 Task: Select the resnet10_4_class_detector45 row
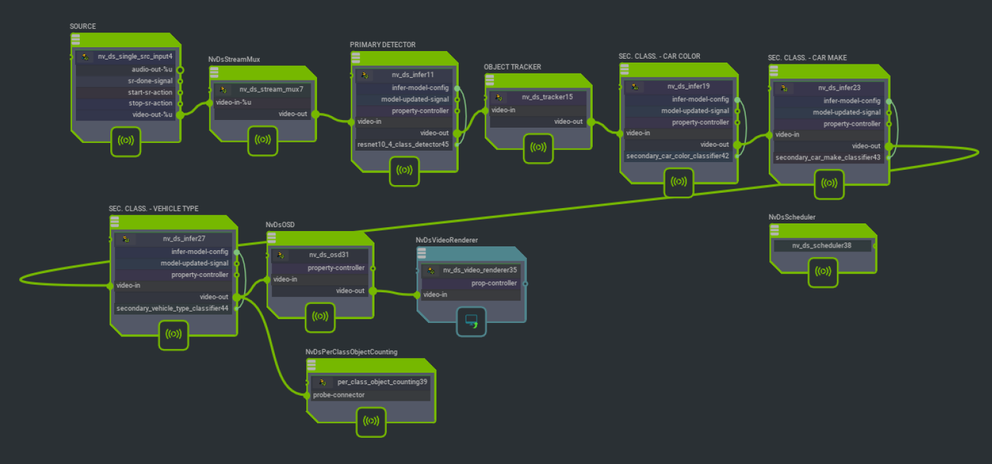tap(403, 144)
